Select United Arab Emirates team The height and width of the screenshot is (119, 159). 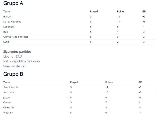click(16, 37)
